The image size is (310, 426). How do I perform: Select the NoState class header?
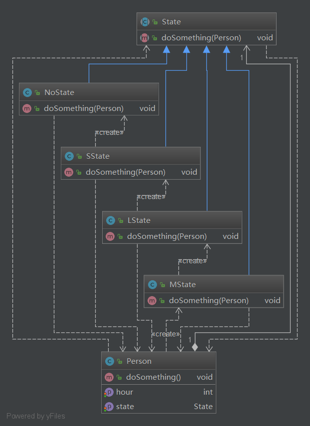click(x=89, y=92)
